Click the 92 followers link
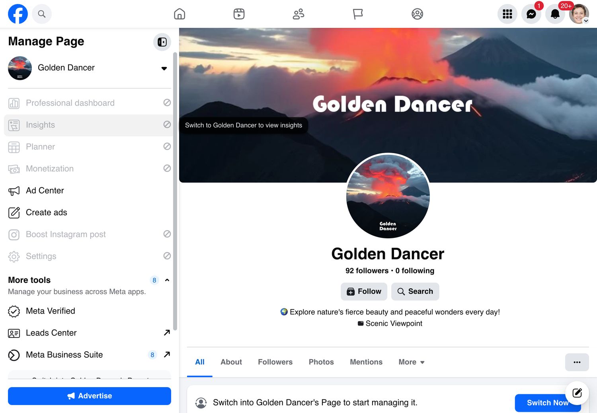Viewport: 597px width, 413px height. tap(367, 271)
